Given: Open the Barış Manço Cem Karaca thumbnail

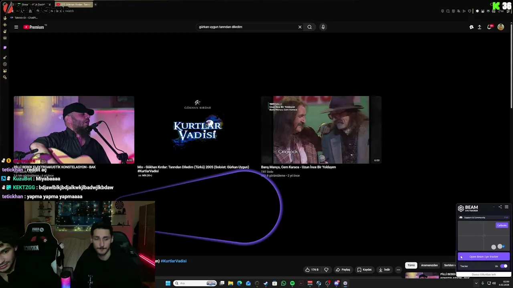Looking at the screenshot, I should (x=321, y=130).
